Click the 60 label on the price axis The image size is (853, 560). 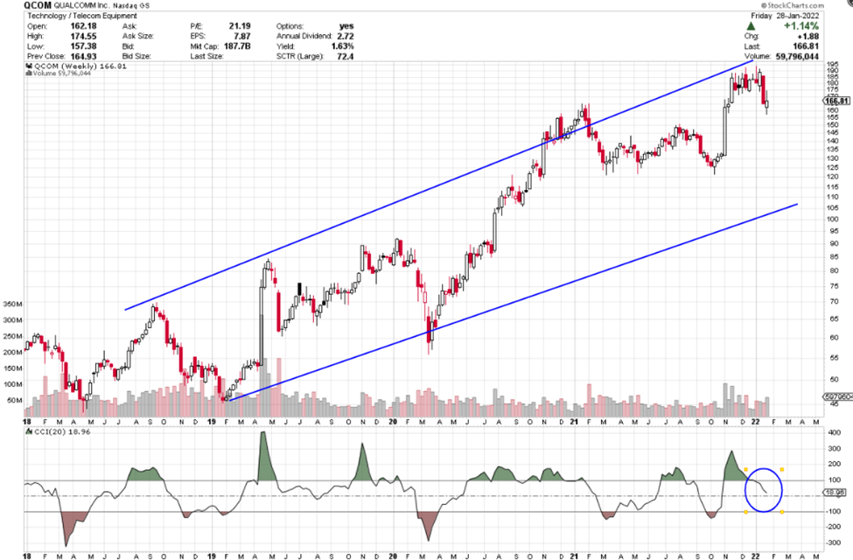tap(834, 338)
